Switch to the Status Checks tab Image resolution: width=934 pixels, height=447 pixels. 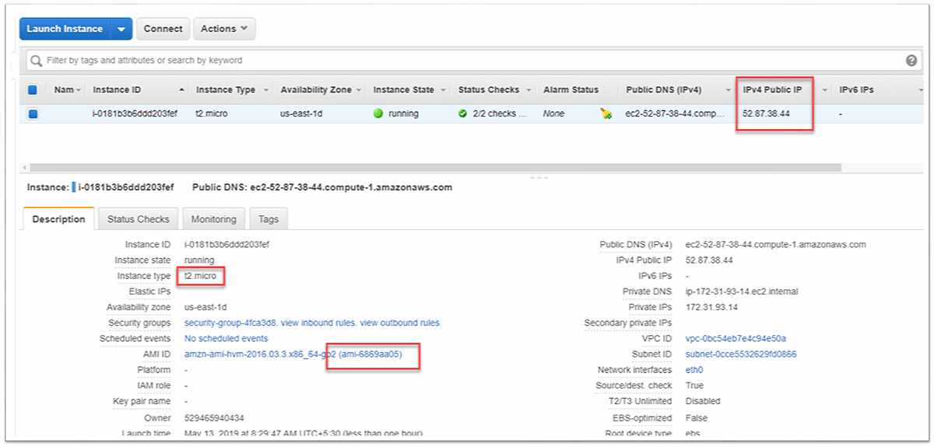point(138,219)
